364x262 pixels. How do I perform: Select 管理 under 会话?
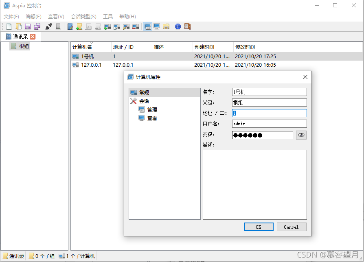pos(152,110)
